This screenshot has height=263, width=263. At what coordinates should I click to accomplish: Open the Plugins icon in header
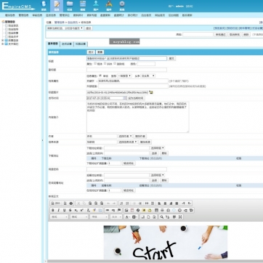tap(109, 6)
